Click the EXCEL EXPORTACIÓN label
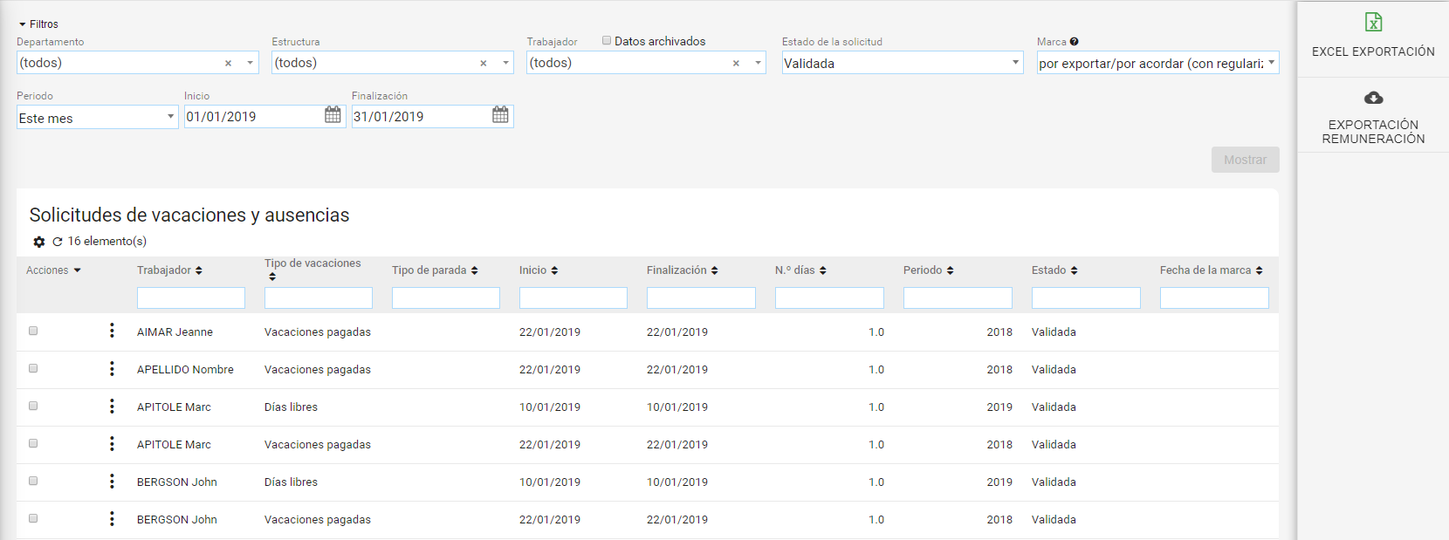 (x=1373, y=51)
